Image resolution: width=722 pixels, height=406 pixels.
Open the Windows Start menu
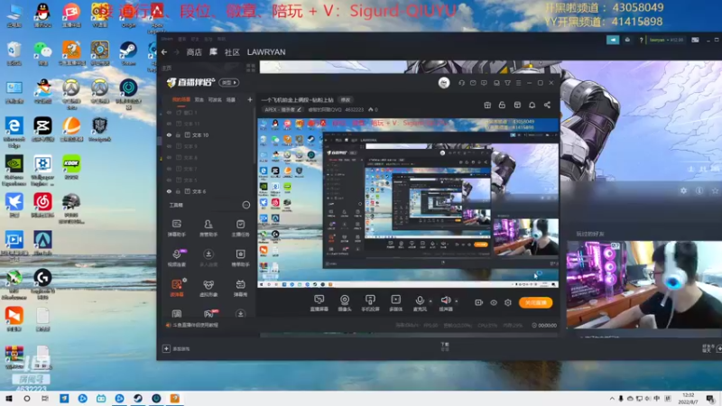click(9, 399)
